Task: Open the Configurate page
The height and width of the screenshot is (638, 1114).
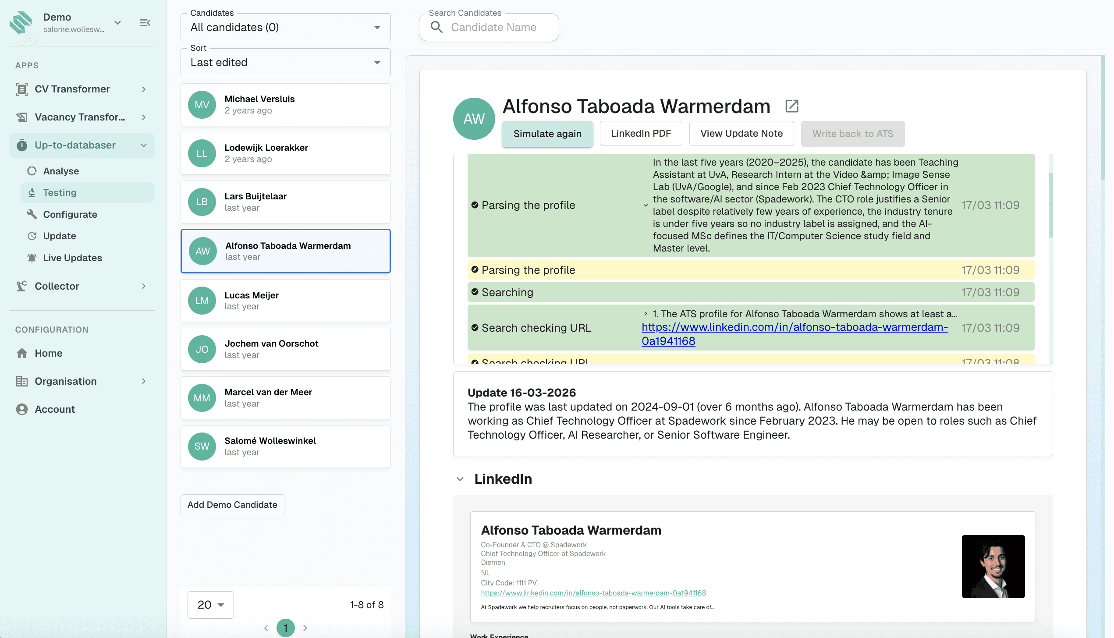Action: pos(70,214)
